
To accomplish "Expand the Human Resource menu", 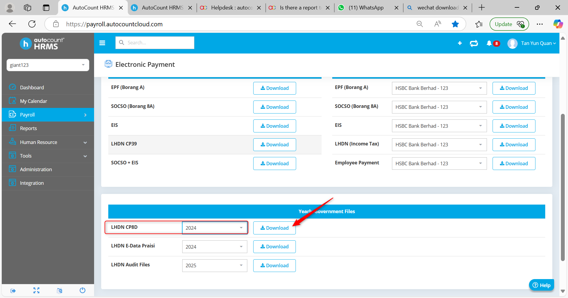I will pos(48,142).
